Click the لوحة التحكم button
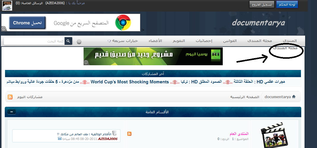 click(x=287, y=4)
